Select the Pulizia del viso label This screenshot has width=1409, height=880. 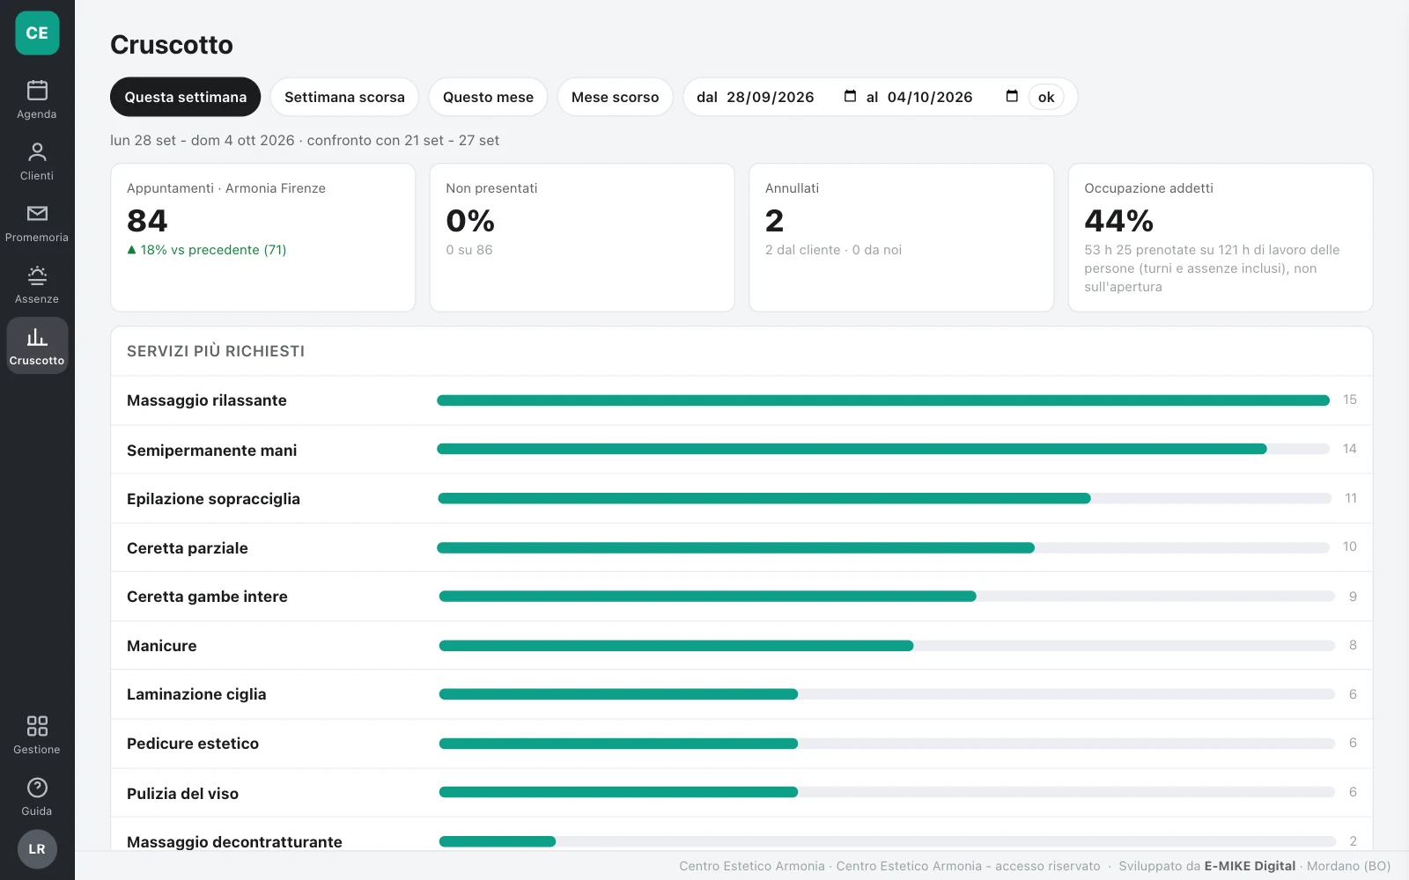[182, 794]
